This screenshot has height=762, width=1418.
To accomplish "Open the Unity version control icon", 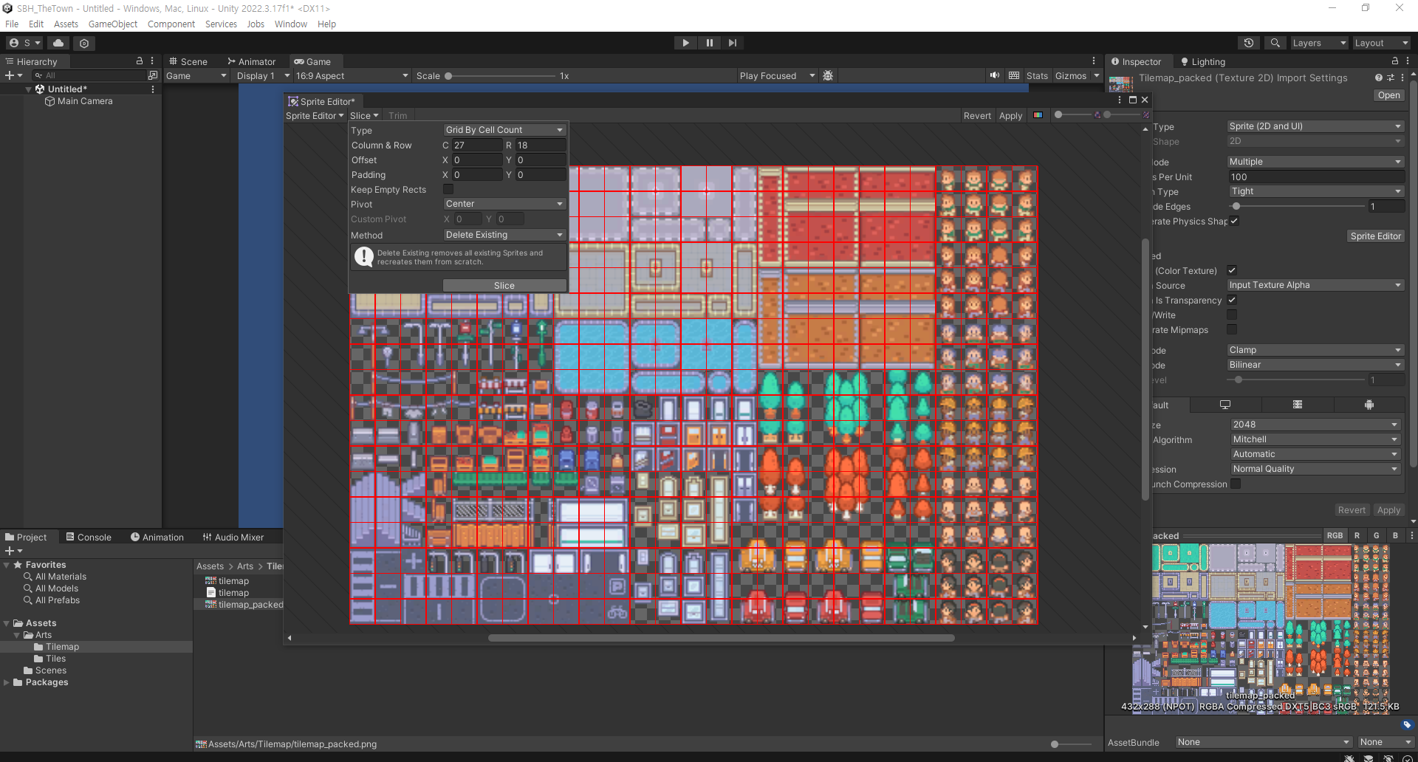I will click(x=84, y=43).
